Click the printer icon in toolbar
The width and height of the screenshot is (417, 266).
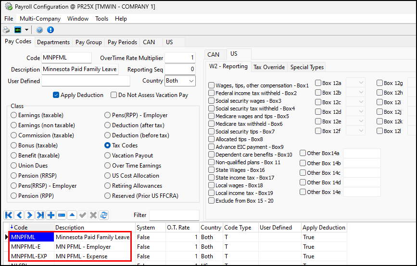(x=6, y=30)
